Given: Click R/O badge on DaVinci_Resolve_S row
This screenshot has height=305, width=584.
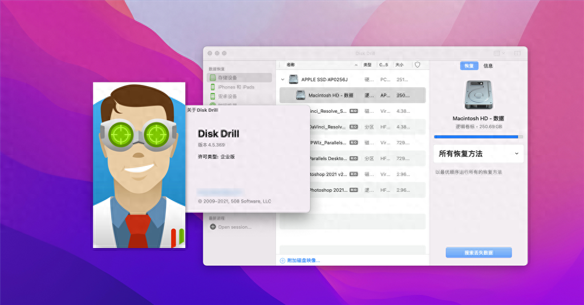Looking at the screenshot, I should coord(354,111).
